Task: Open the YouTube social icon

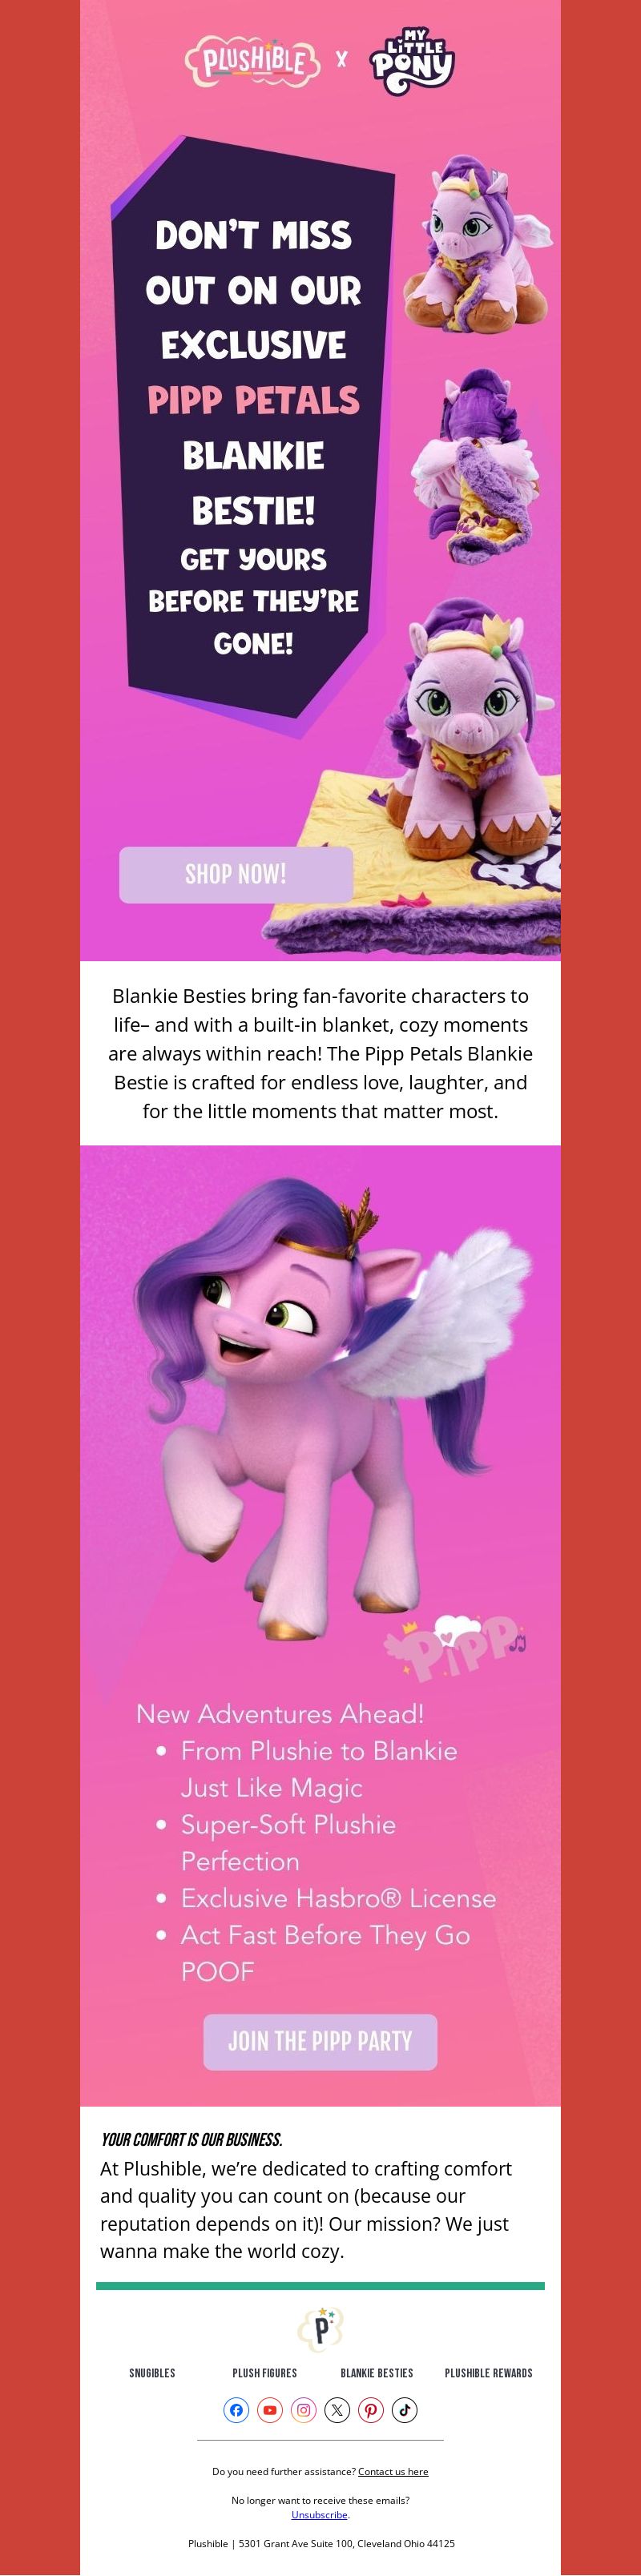Action: (x=270, y=2410)
